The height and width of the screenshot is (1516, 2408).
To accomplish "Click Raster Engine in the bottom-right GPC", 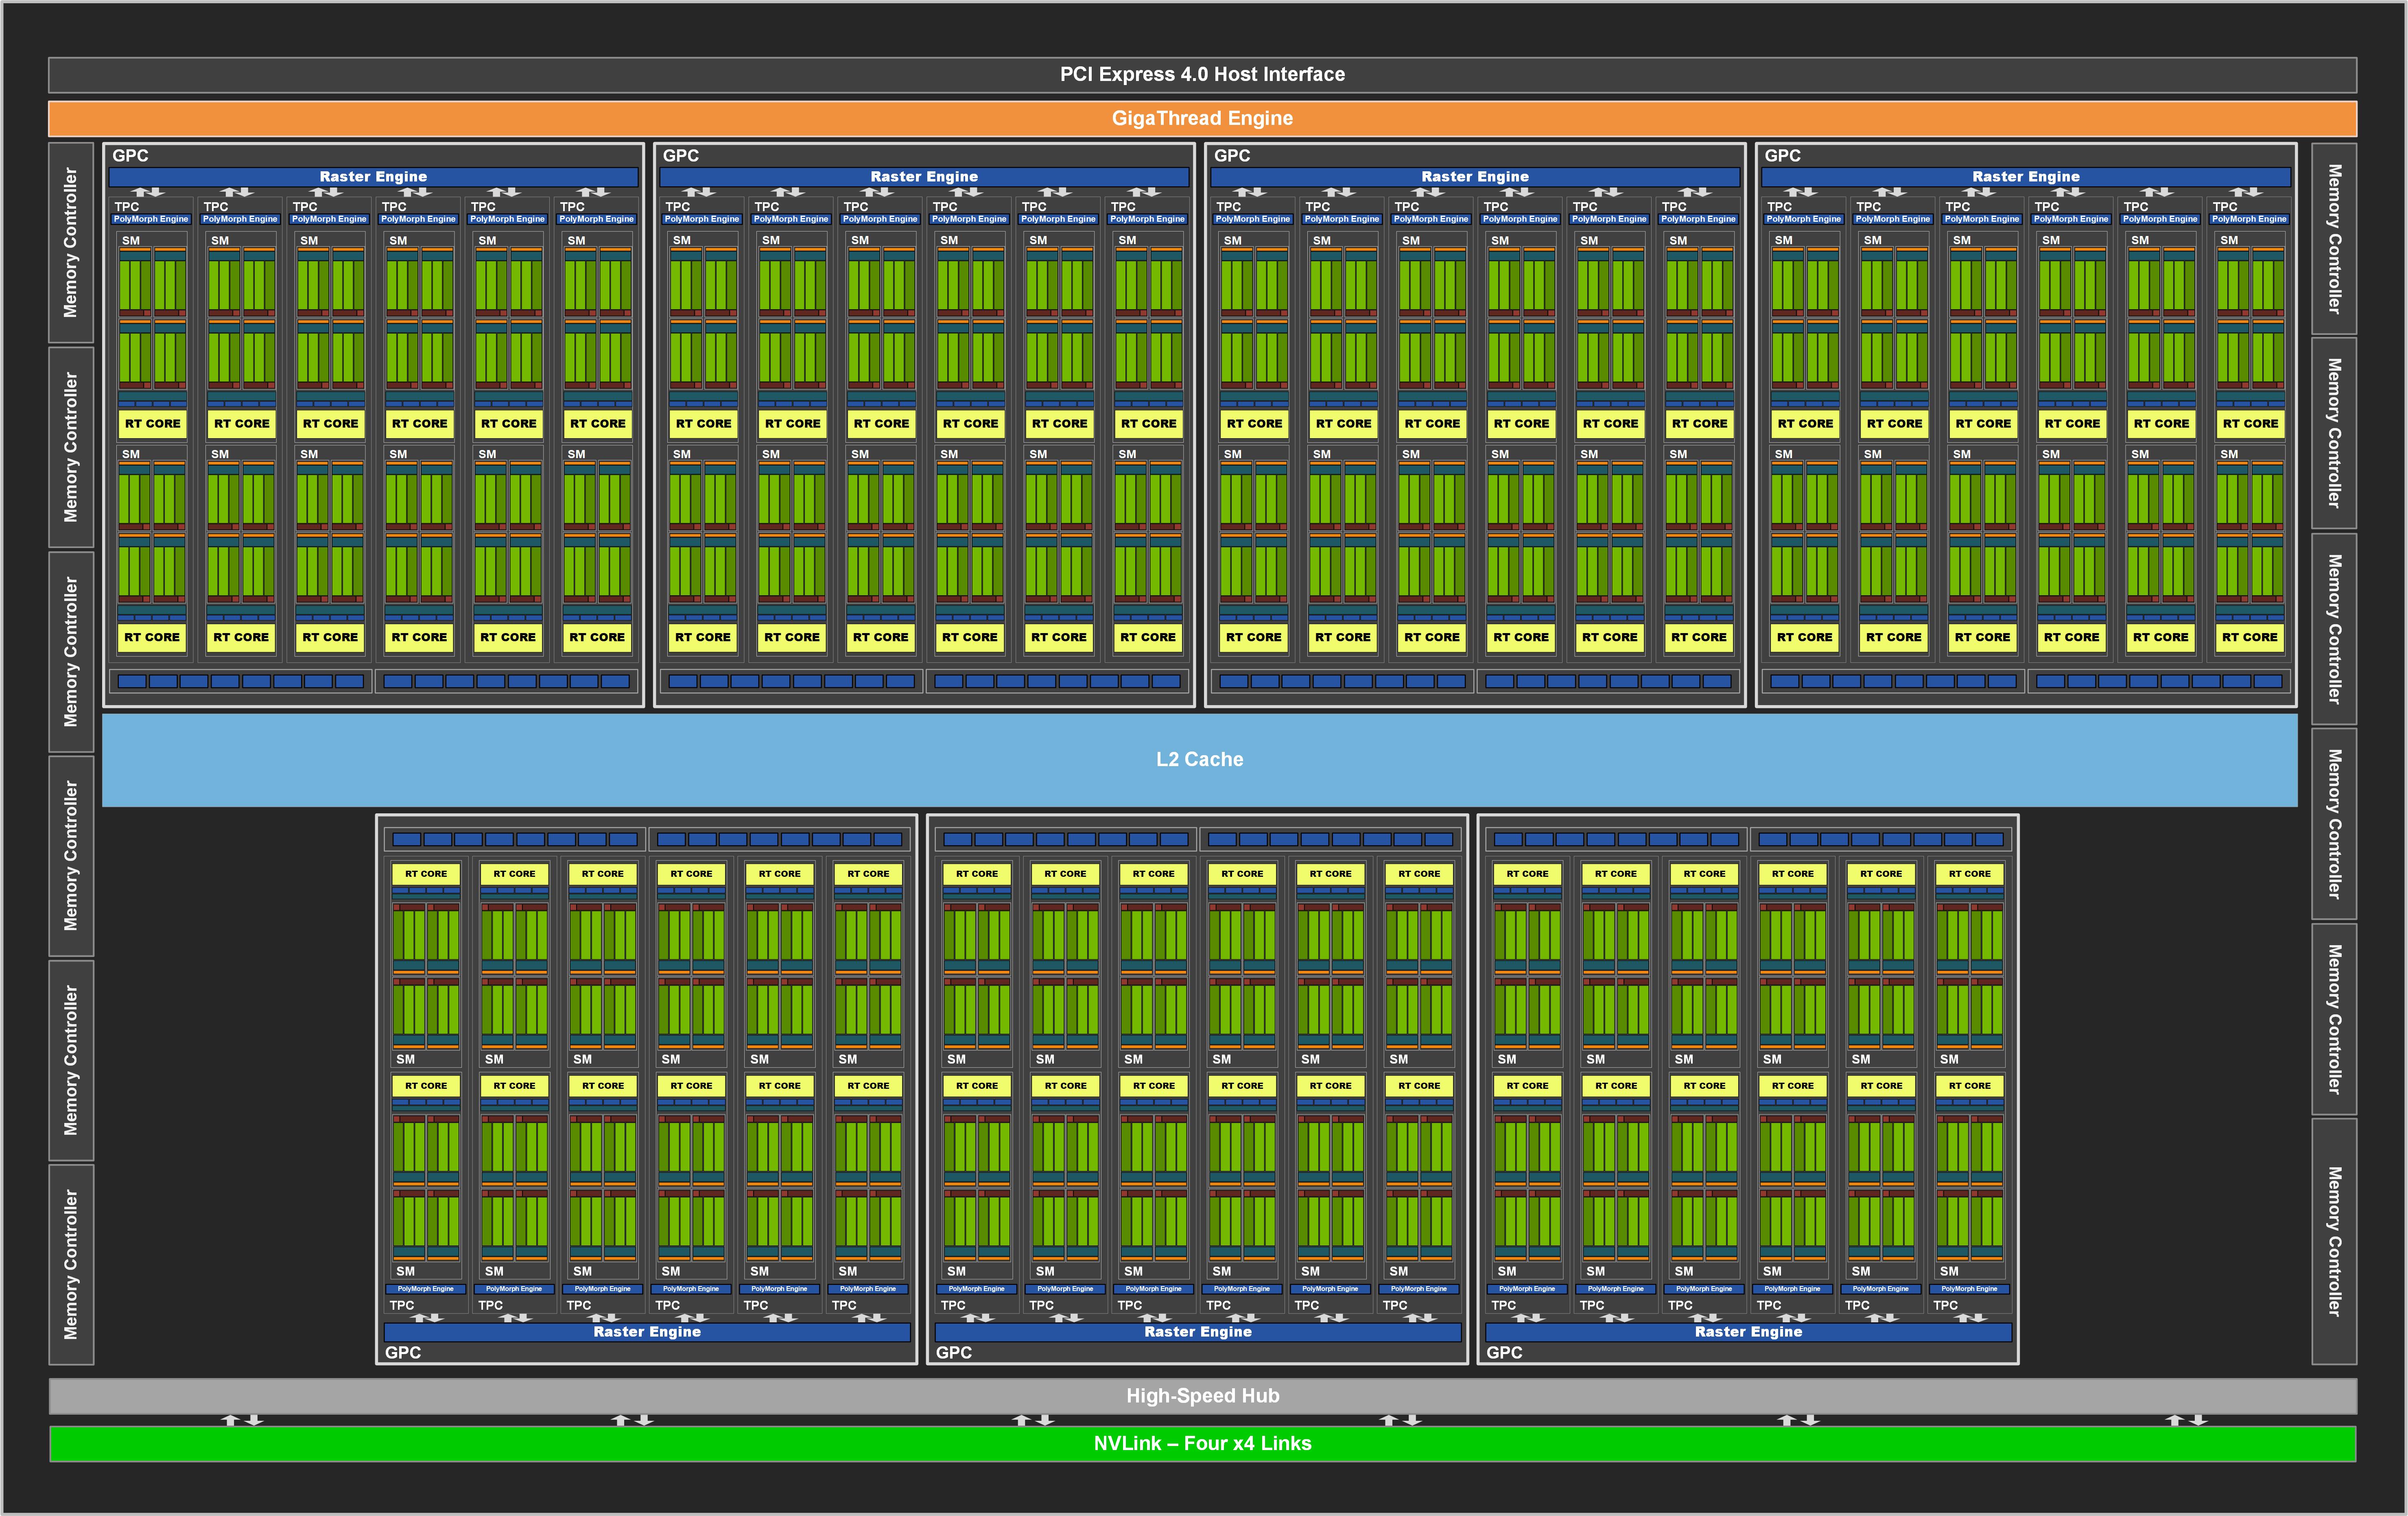I will 1748,1331.
